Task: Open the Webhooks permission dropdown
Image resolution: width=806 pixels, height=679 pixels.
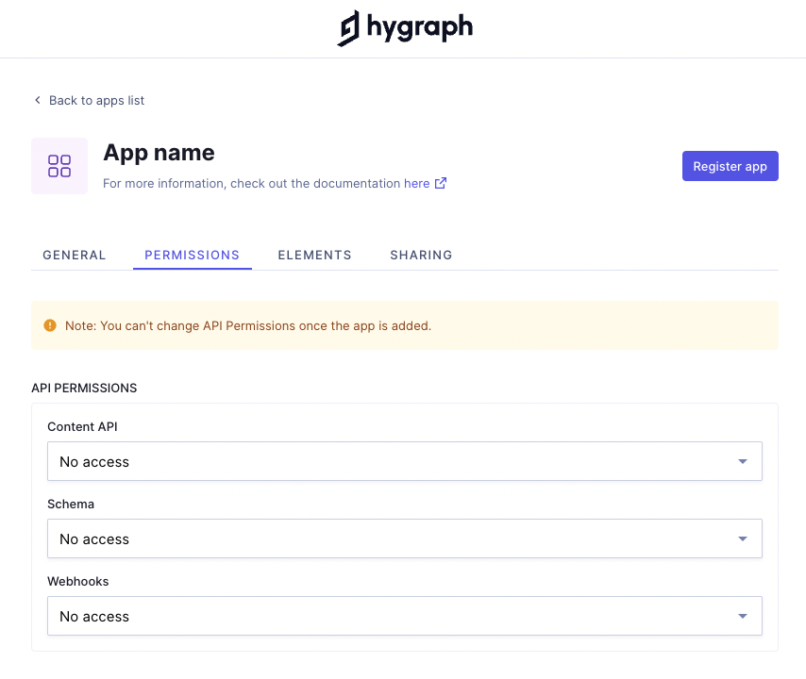Action: 404,617
